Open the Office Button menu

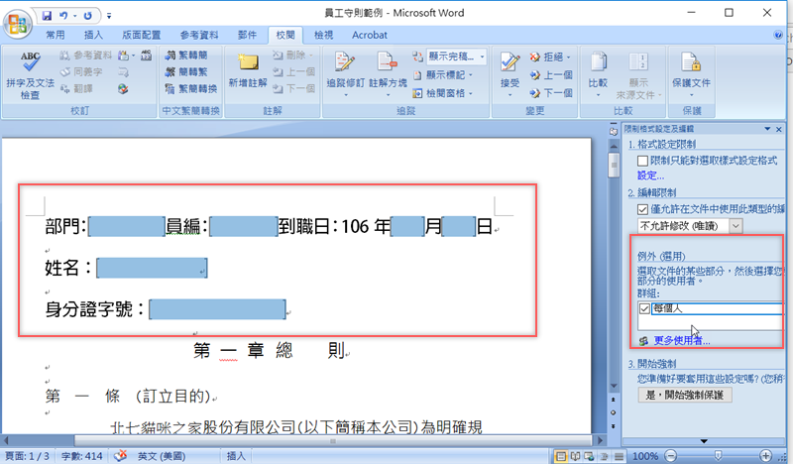(x=18, y=23)
